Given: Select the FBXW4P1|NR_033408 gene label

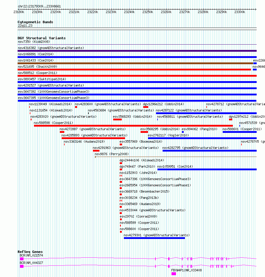Looking at the screenshot, I should pos(186,270).
